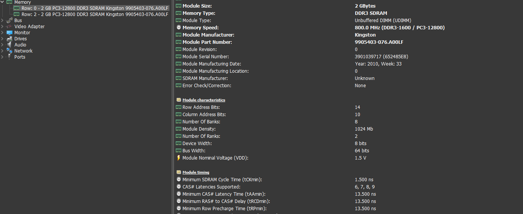Expand the Monitor tree node
The width and height of the screenshot is (523, 214).
[x=2, y=33]
